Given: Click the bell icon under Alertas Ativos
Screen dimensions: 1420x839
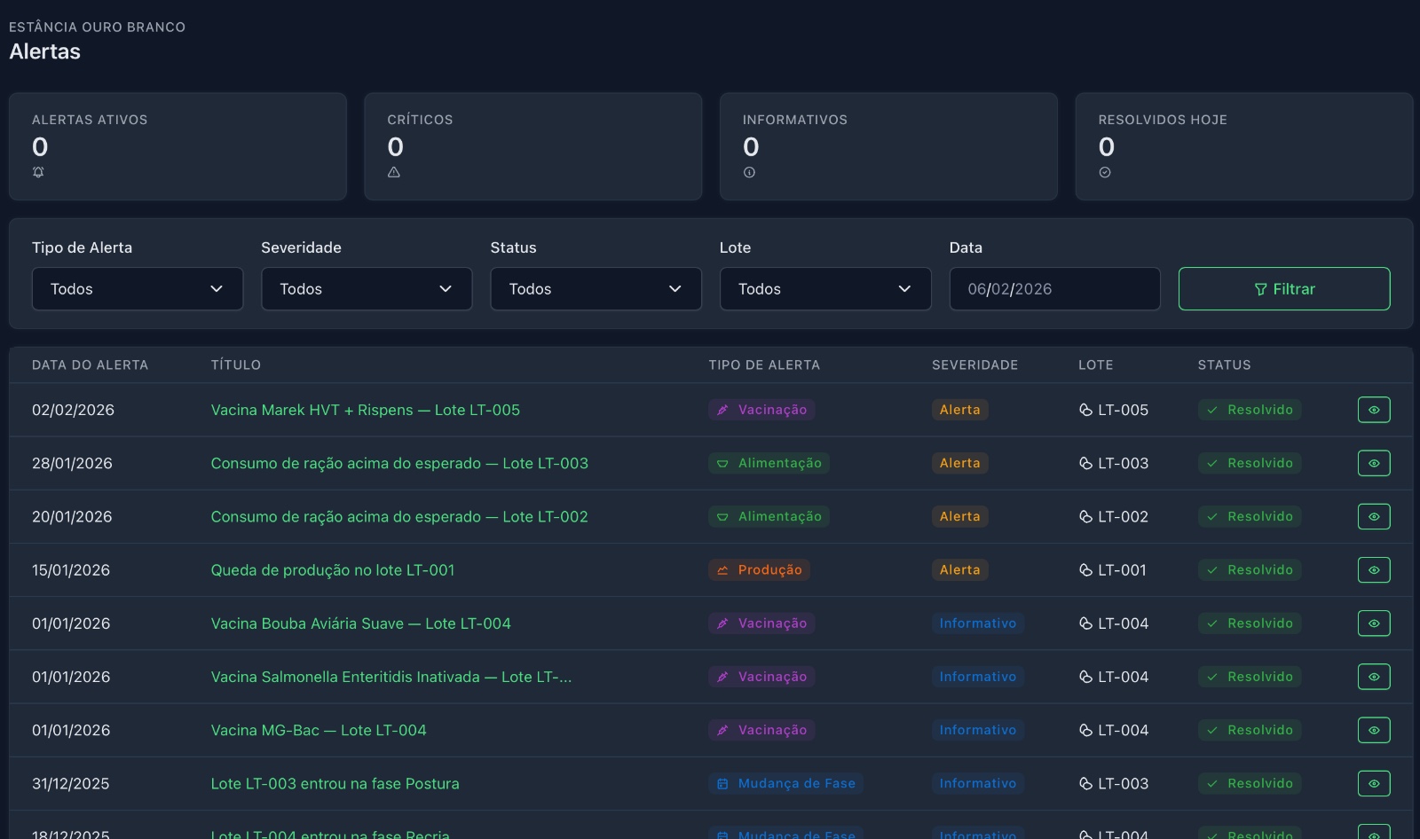Looking at the screenshot, I should pyautogui.click(x=38, y=172).
